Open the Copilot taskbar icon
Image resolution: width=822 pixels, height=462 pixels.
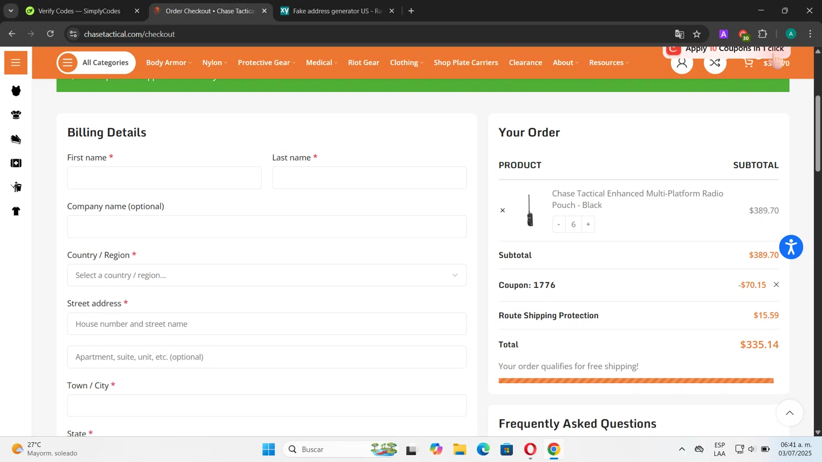click(436, 449)
